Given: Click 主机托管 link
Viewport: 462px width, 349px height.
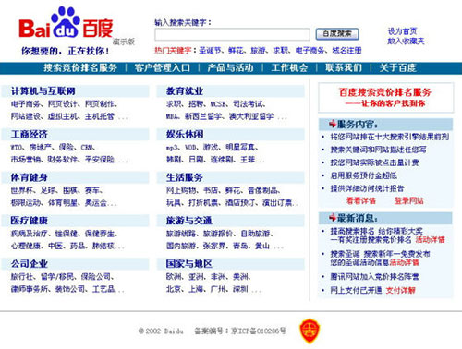Looking at the screenshot, I should [100, 116].
